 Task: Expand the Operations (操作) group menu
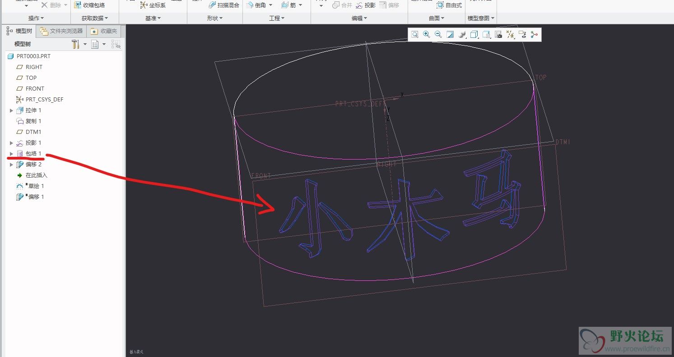click(36, 18)
